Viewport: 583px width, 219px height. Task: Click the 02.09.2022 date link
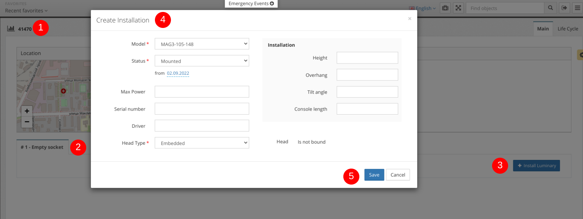pyautogui.click(x=178, y=73)
